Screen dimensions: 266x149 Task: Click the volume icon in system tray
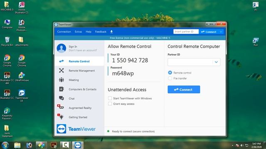(x=242, y=145)
